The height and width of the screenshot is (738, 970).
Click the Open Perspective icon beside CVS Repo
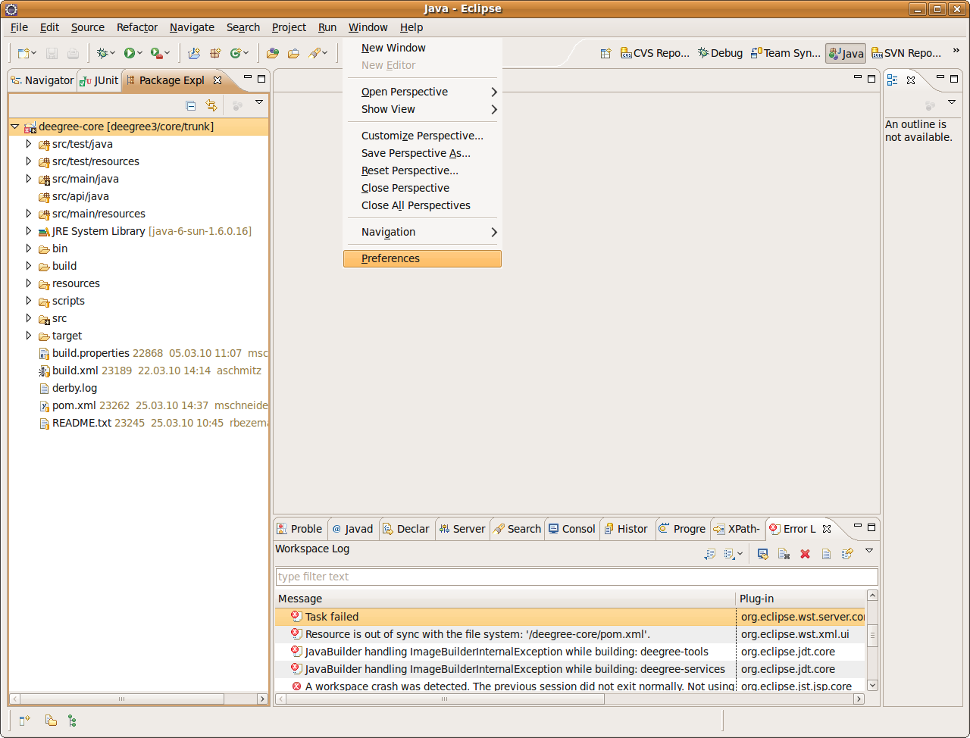click(605, 53)
